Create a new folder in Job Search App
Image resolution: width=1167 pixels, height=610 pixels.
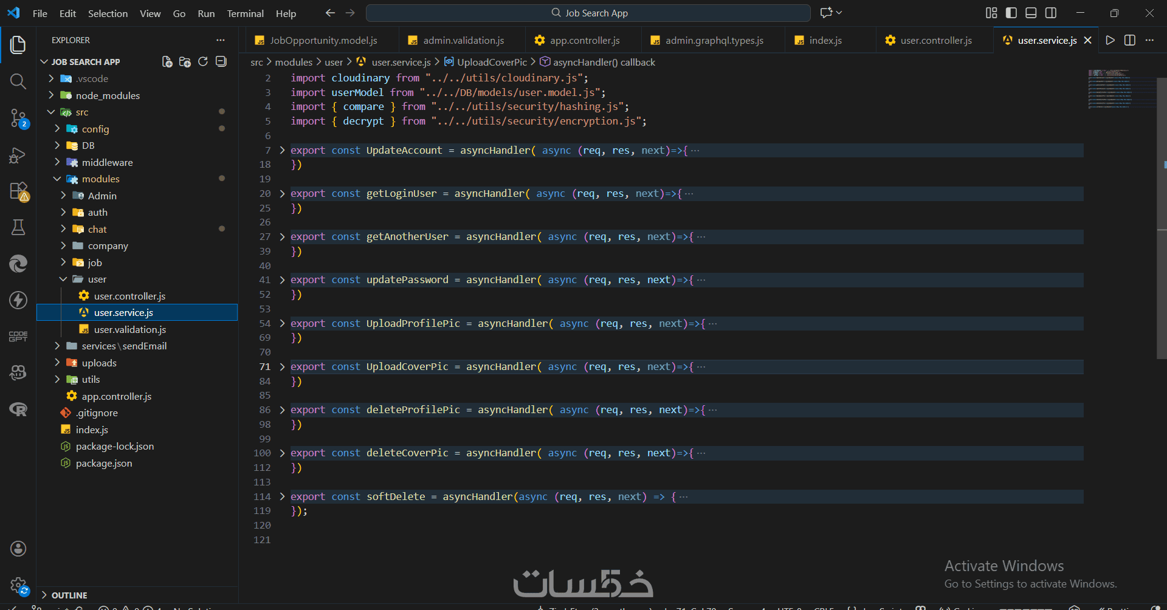185,62
